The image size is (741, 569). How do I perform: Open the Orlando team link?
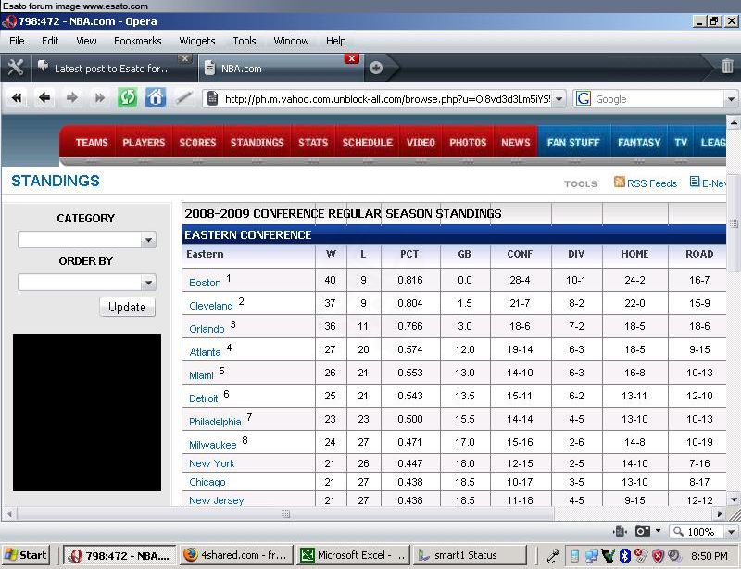click(x=207, y=329)
